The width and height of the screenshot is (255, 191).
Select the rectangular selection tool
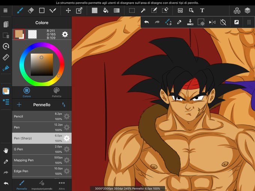tap(132, 10)
